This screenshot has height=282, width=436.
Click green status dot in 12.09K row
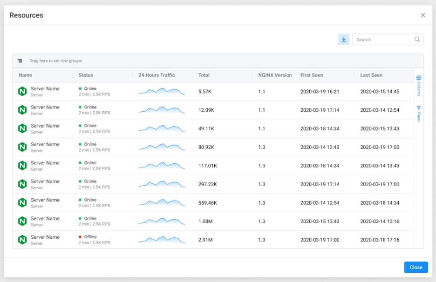tap(80, 107)
